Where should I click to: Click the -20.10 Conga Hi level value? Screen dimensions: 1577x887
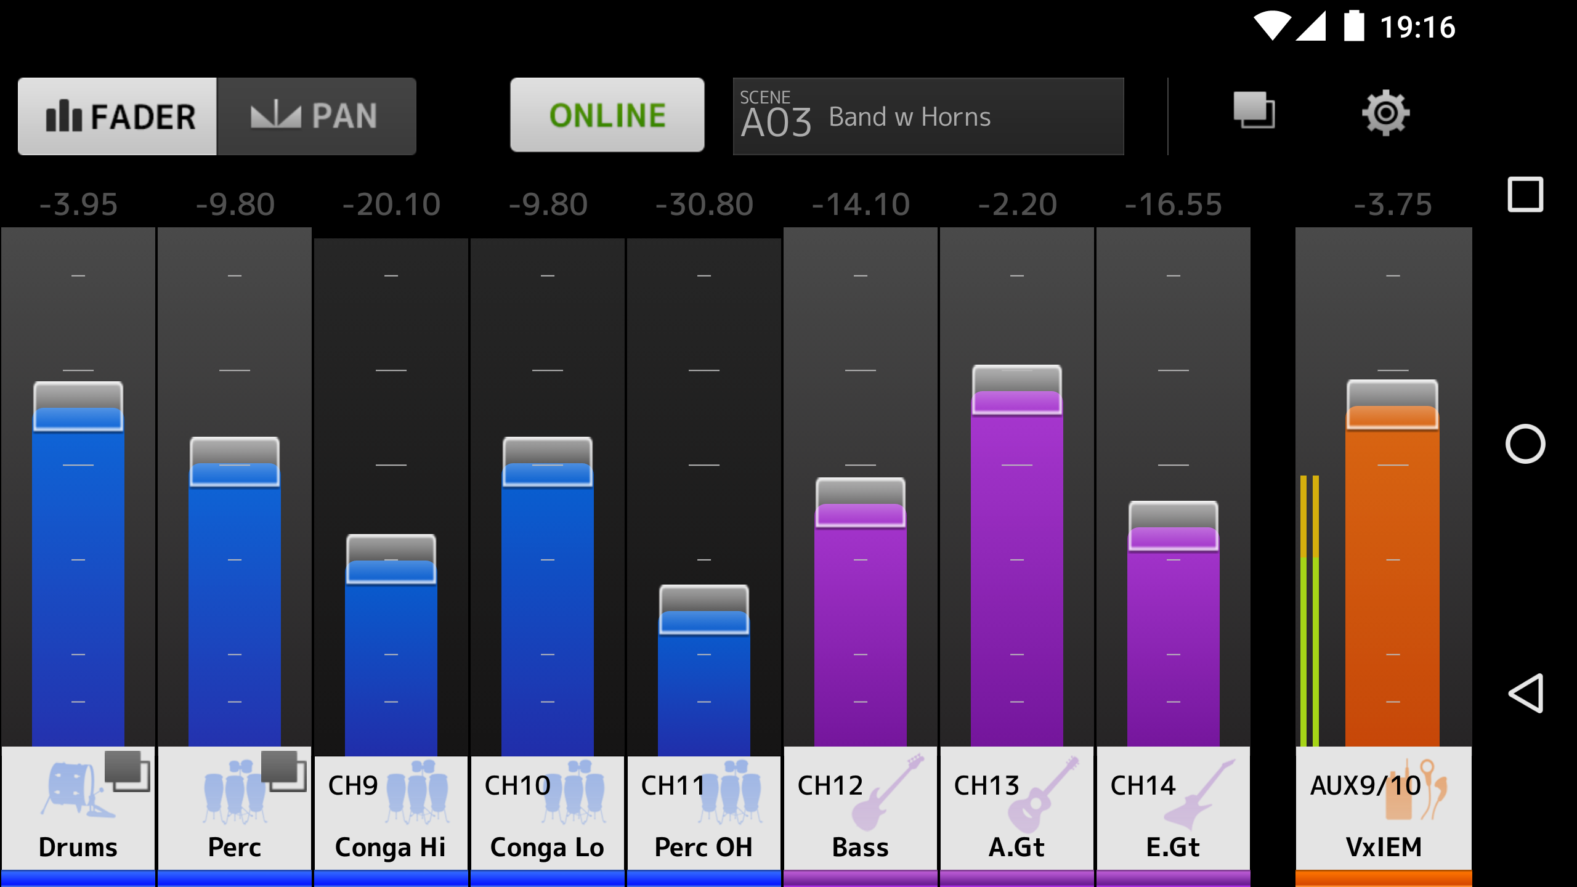pyautogui.click(x=391, y=205)
